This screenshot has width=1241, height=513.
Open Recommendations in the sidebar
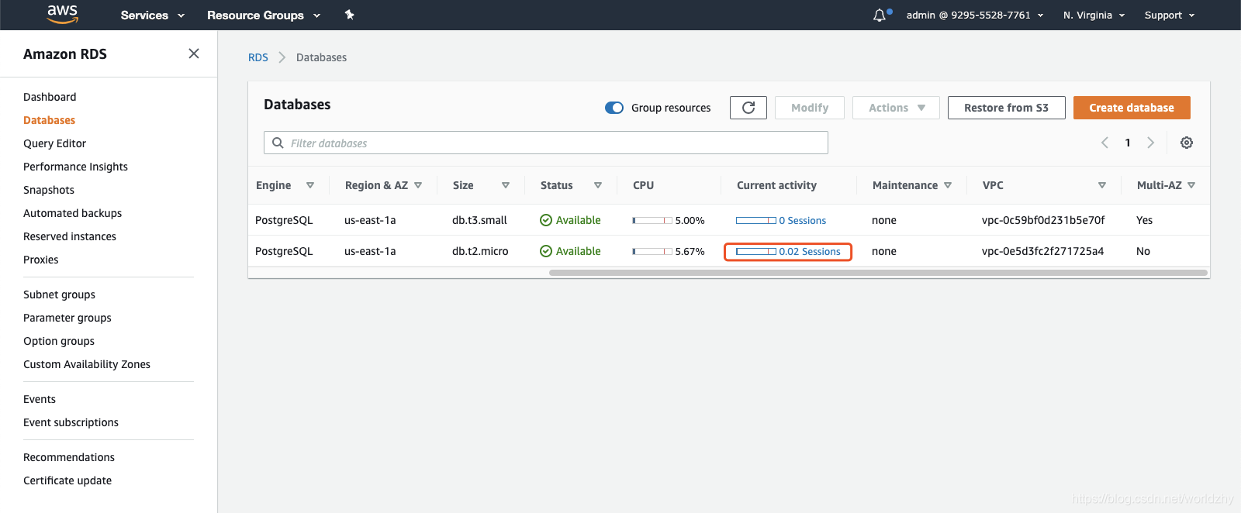(69, 457)
